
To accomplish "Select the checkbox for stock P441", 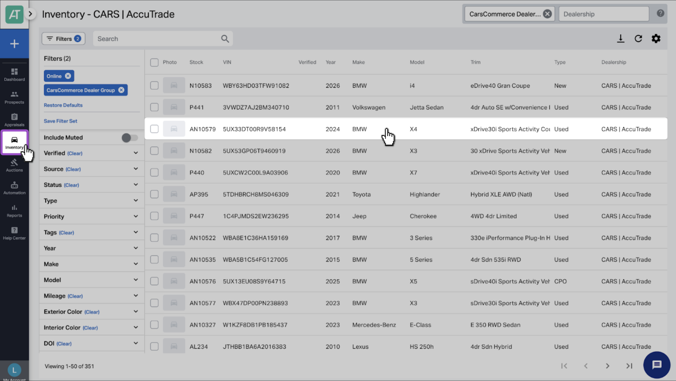I will (154, 107).
